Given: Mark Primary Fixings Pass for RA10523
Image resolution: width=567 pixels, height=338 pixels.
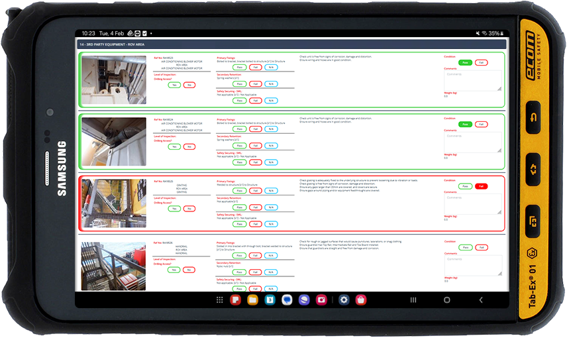Looking at the screenshot, I should click(x=239, y=68).
